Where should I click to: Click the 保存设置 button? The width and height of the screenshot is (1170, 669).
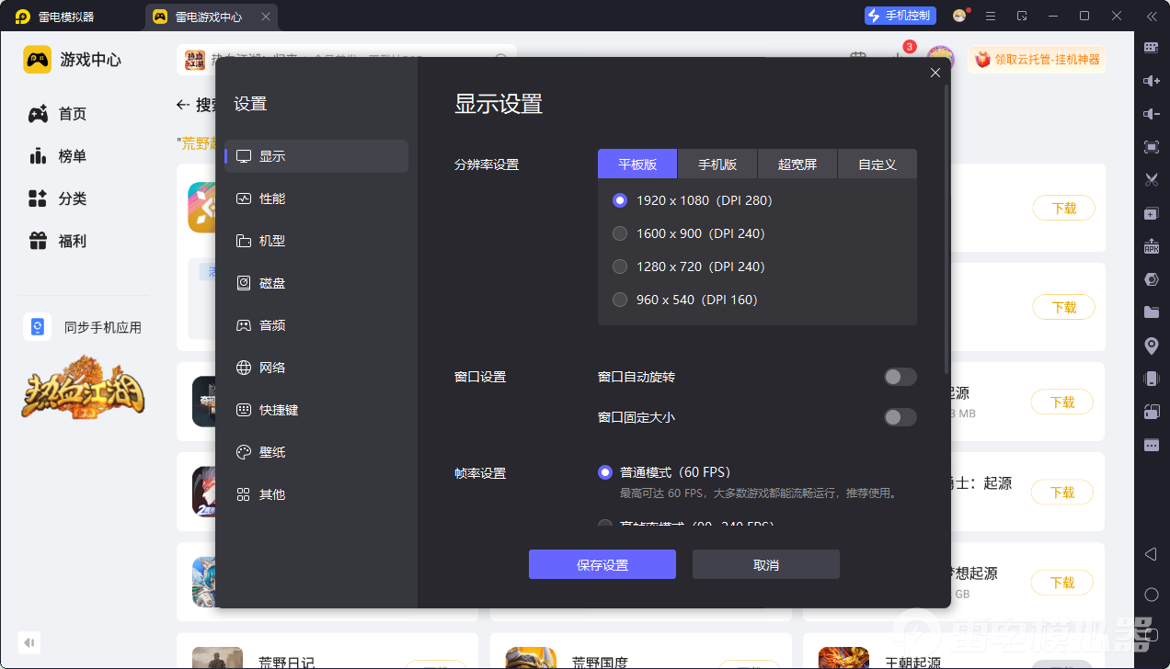click(602, 564)
